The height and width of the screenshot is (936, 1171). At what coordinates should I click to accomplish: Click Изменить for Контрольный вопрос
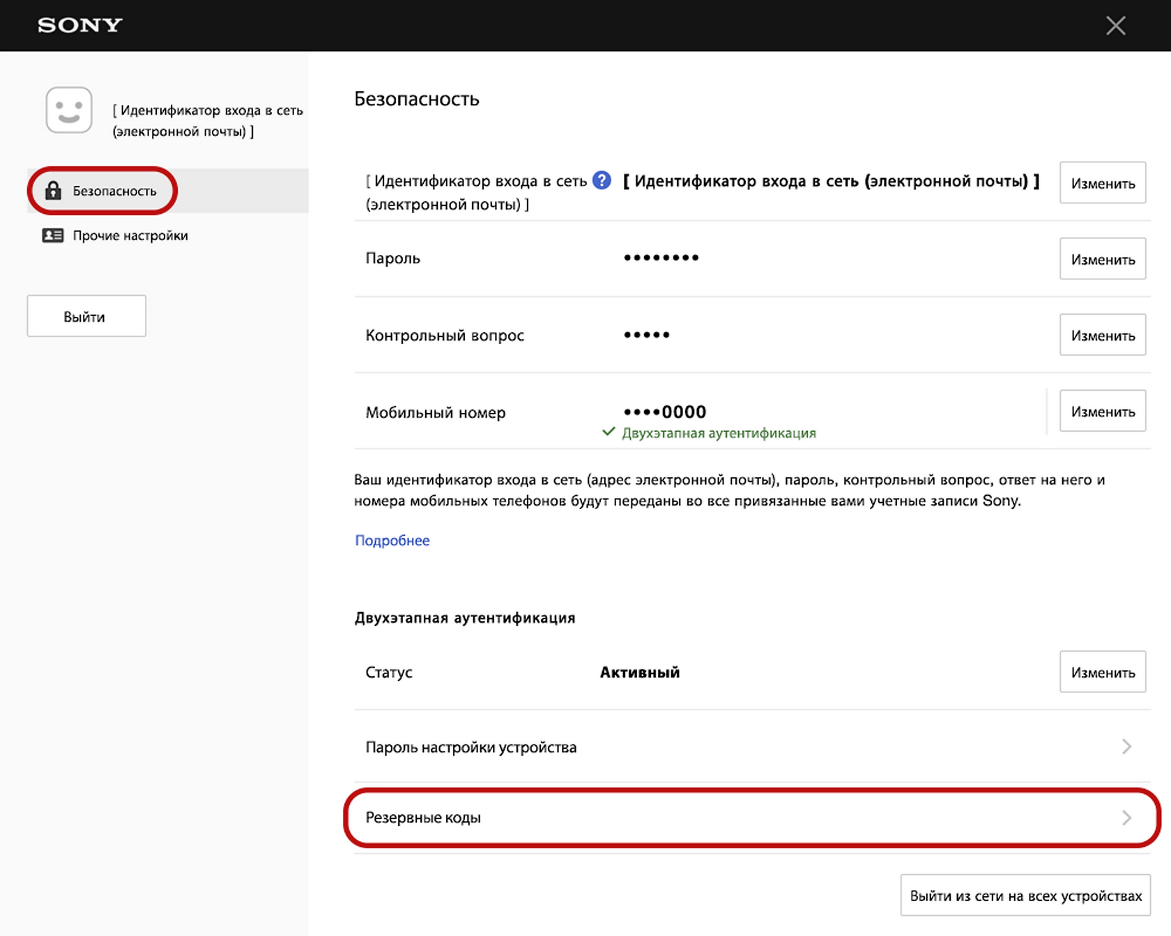pos(1103,335)
